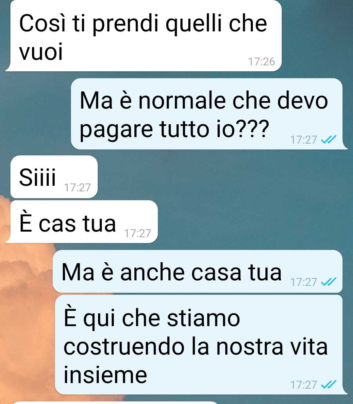Tap the 17:26 timestamp on first message
The image size is (353, 404).
[261, 61]
